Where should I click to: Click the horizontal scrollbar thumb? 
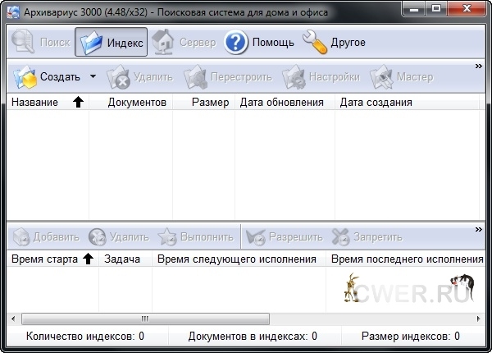coord(145,318)
